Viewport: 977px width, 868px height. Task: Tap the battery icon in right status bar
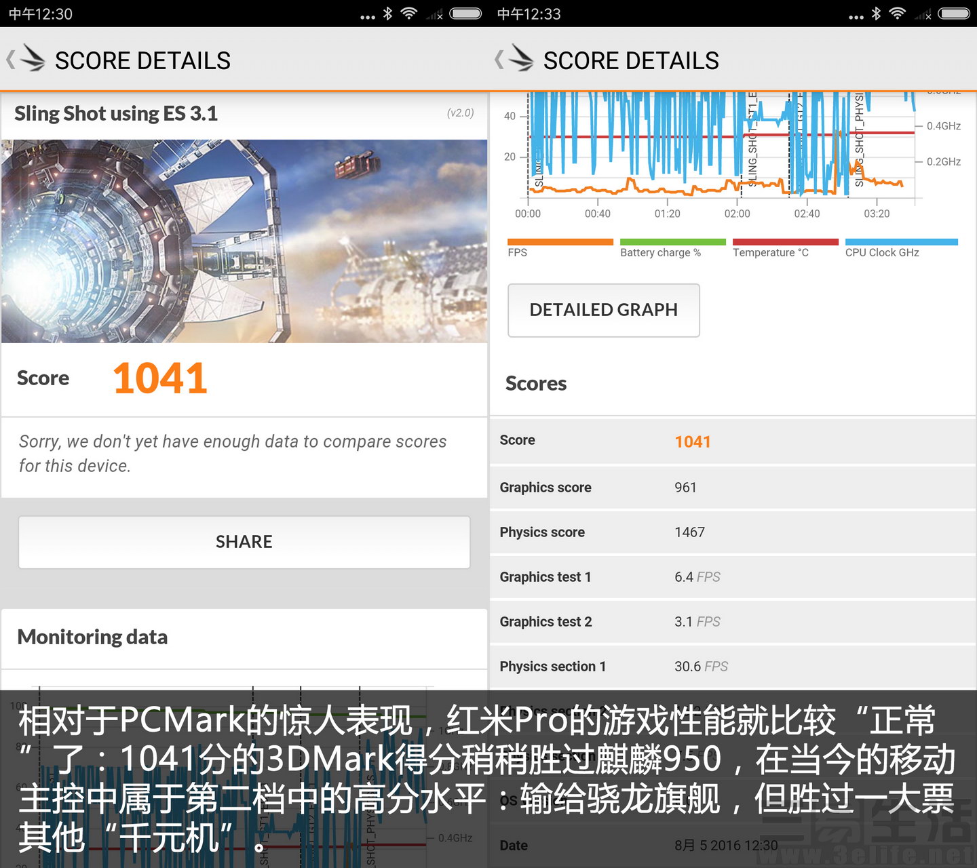(x=954, y=14)
